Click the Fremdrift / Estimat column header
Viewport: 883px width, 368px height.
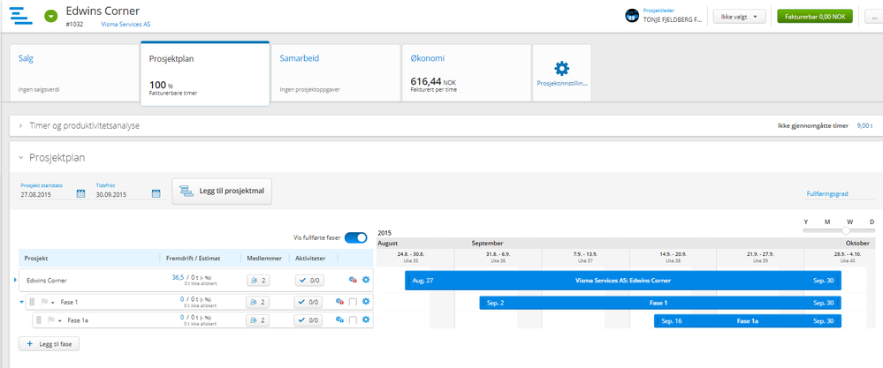pos(194,259)
